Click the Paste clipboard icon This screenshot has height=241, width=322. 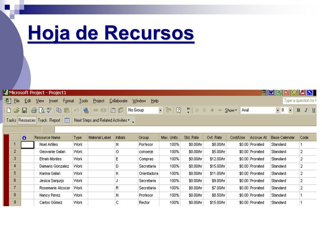(67, 110)
